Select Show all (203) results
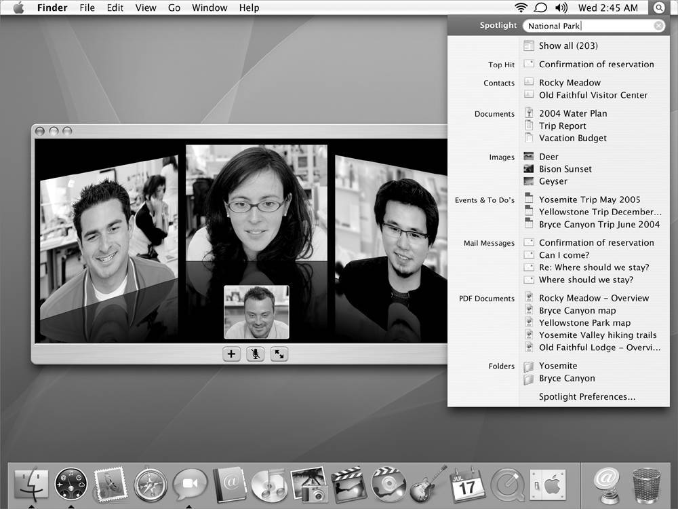 [568, 45]
